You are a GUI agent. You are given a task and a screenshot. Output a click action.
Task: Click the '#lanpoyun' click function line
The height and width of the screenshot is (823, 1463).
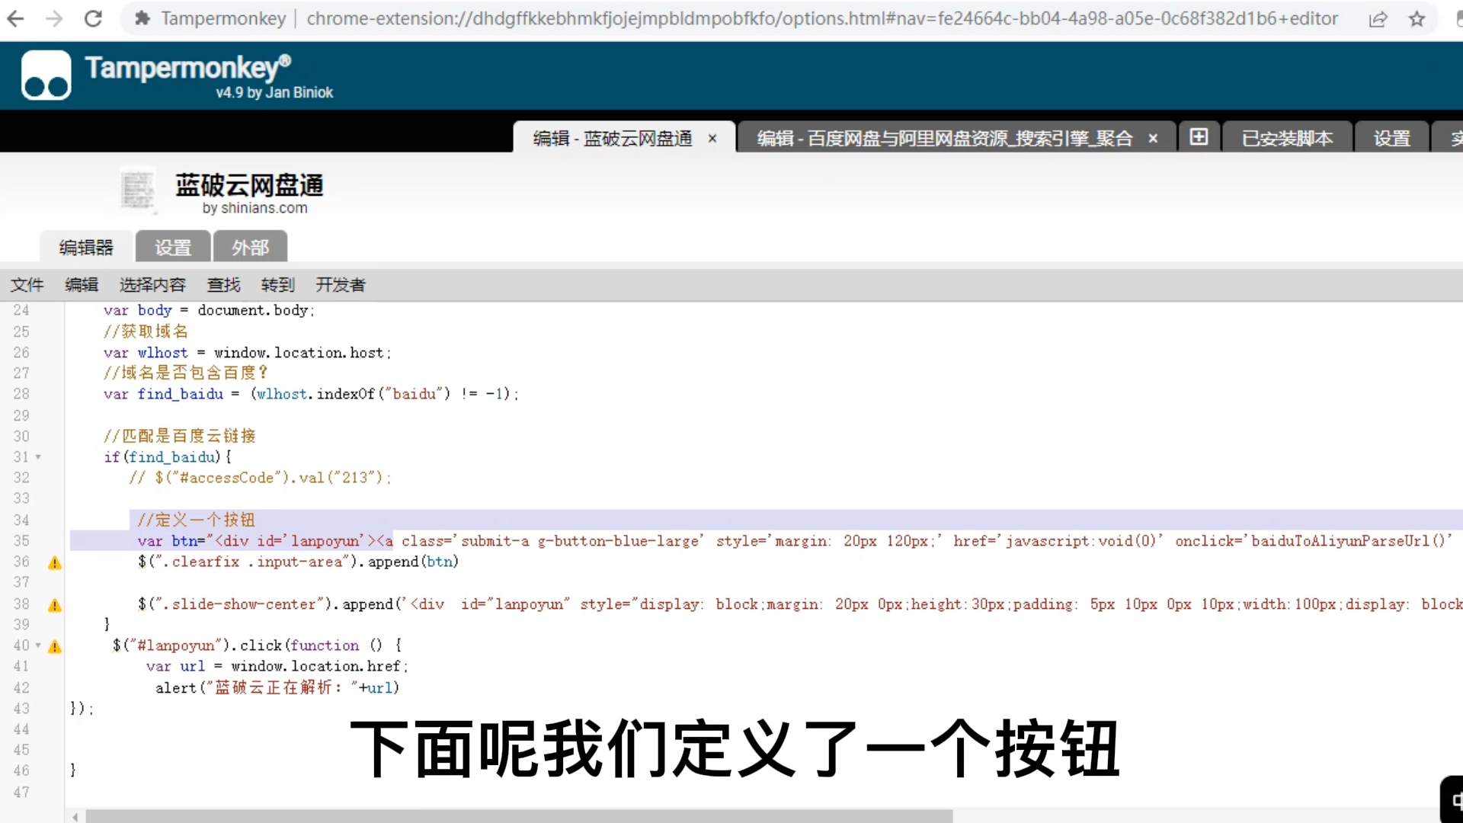pos(257,645)
